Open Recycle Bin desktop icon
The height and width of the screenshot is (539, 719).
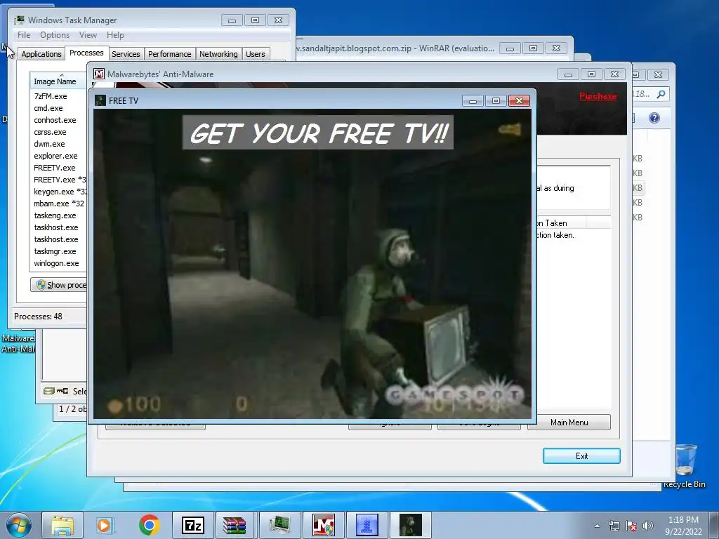click(685, 466)
